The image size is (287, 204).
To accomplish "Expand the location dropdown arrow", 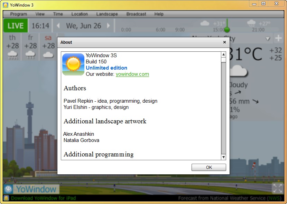I will pos(268,39).
